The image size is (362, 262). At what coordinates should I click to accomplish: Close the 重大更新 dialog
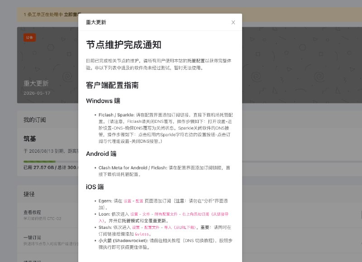(x=233, y=22)
